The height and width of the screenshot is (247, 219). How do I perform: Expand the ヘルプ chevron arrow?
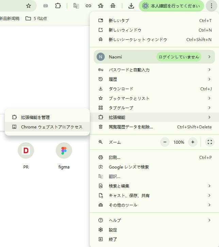click(x=209, y=220)
